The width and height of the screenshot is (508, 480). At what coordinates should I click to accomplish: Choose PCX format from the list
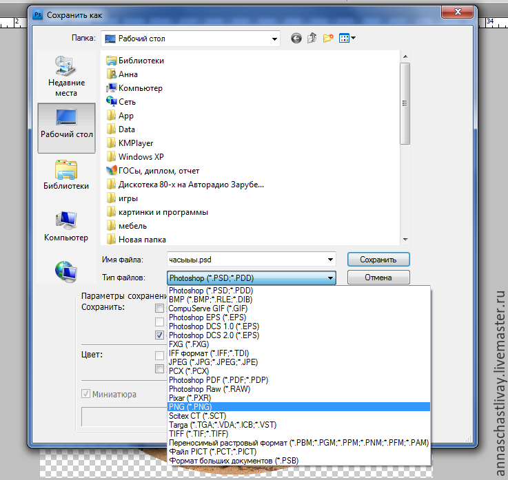tap(298, 371)
